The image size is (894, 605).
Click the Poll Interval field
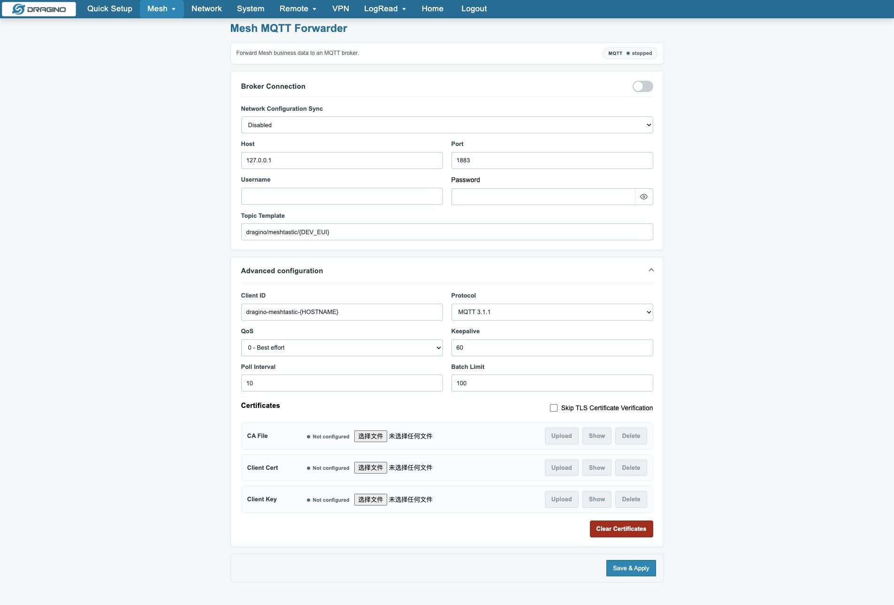342,383
